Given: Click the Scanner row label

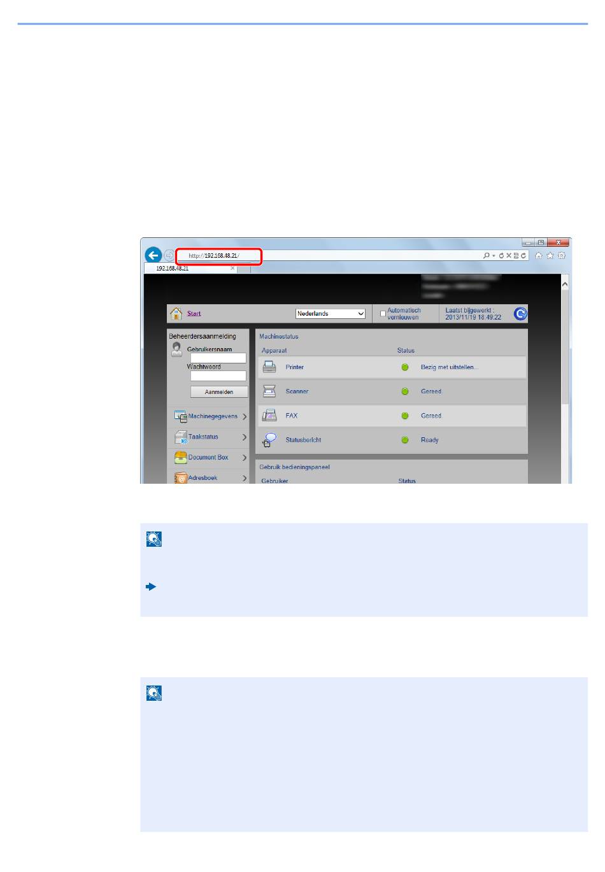Looking at the screenshot, I should [x=297, y=391].
